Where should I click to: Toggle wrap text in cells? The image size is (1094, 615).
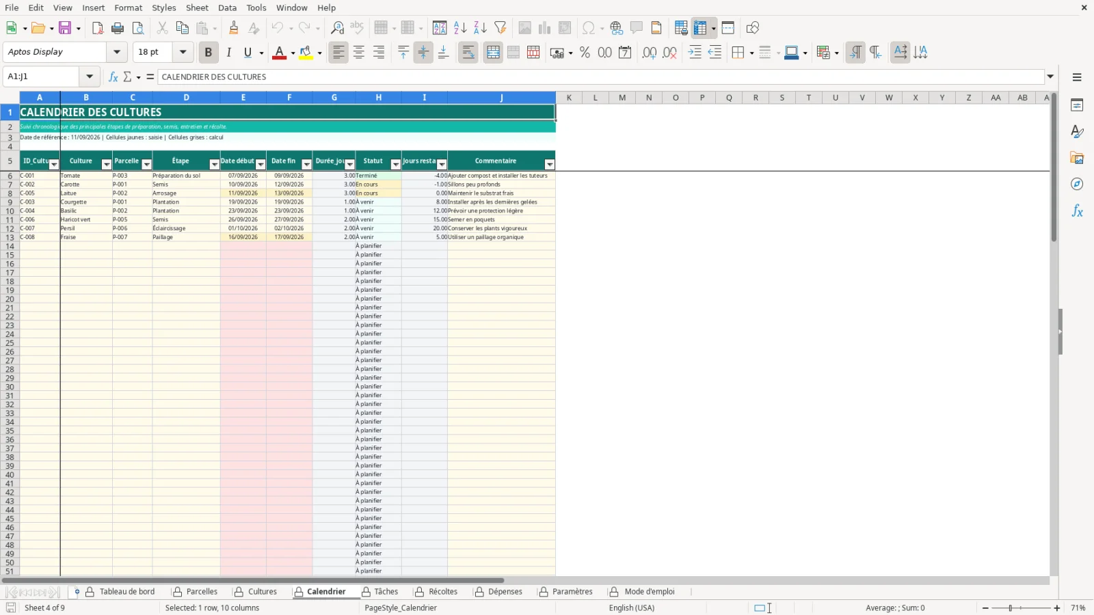click(468, 53)
